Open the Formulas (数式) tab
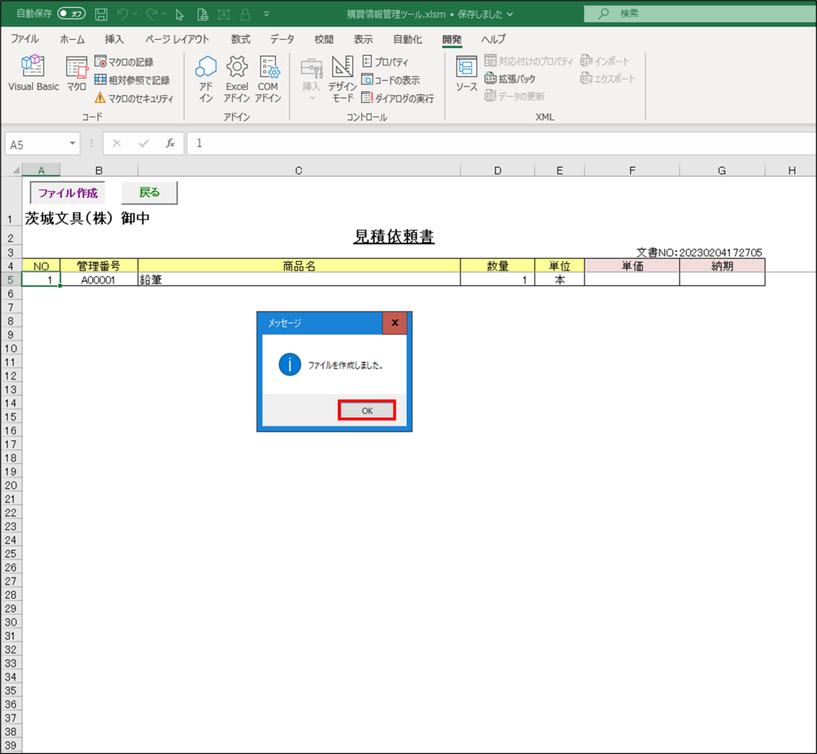 tap(240, 39)
